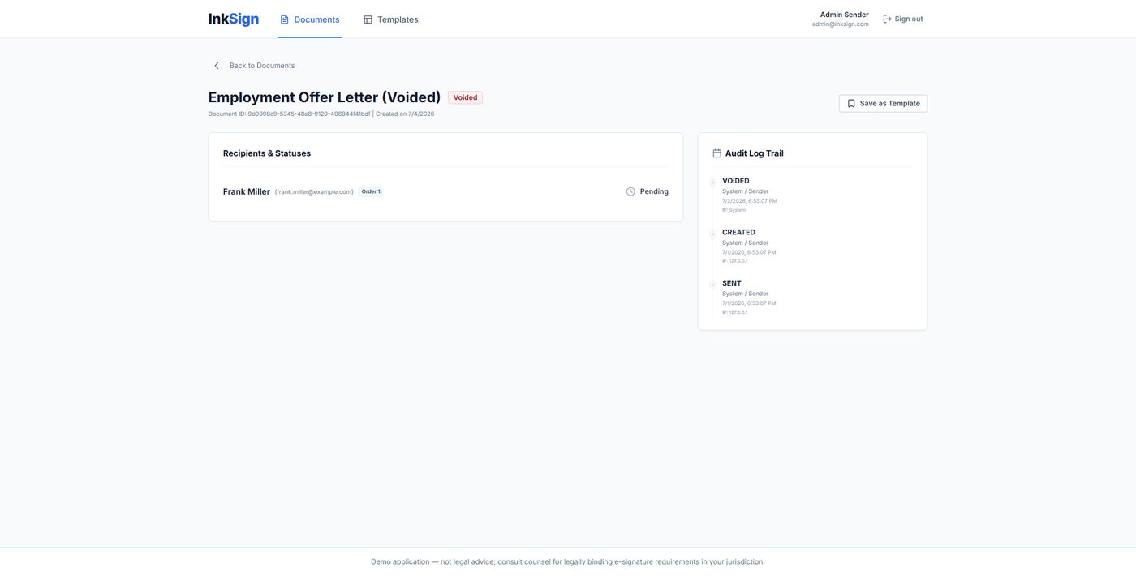
Task: Click the demo application footer disclaimer
Action: point(568,561)
